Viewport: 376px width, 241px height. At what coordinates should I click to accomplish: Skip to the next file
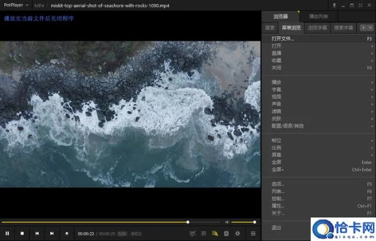point(52,233)
